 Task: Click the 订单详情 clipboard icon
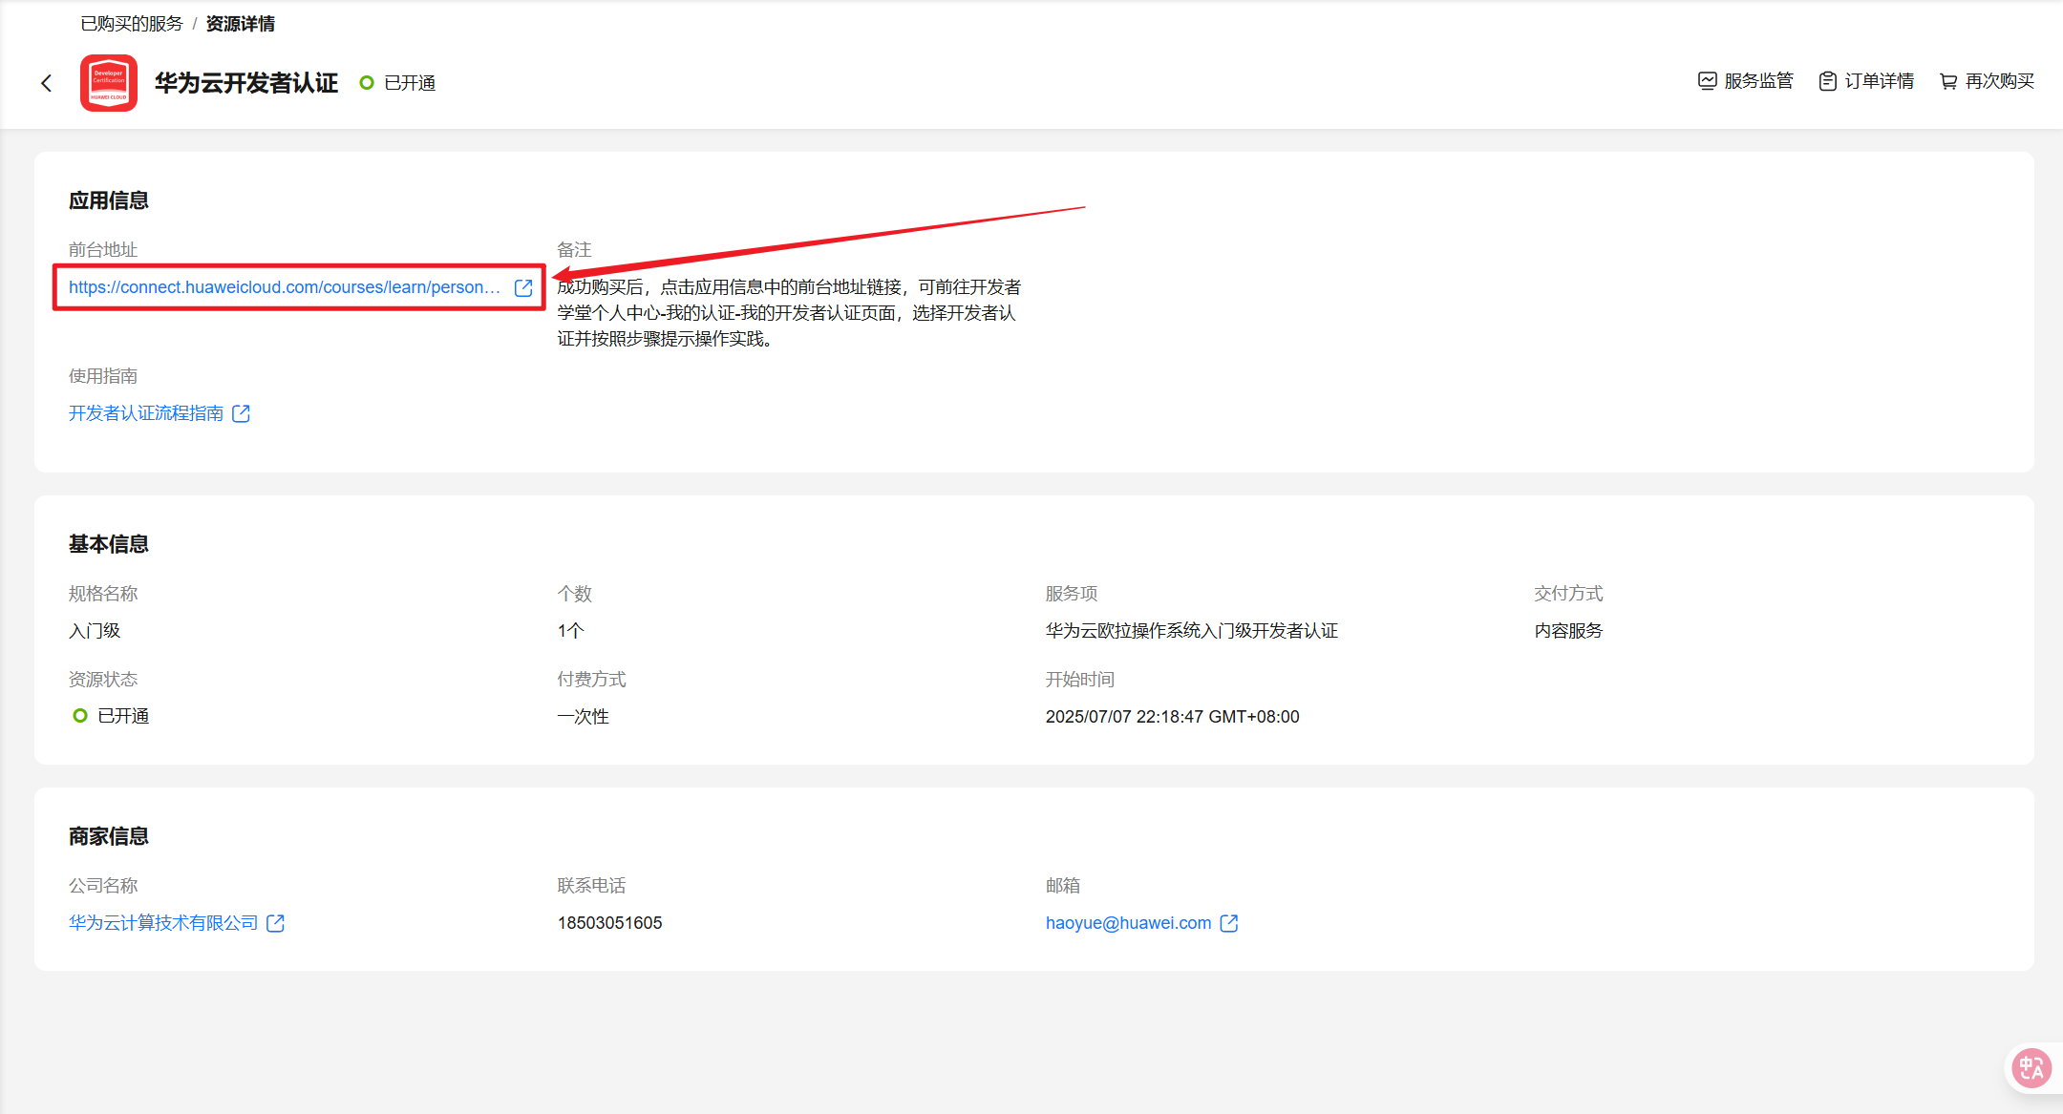(1828, 81)
